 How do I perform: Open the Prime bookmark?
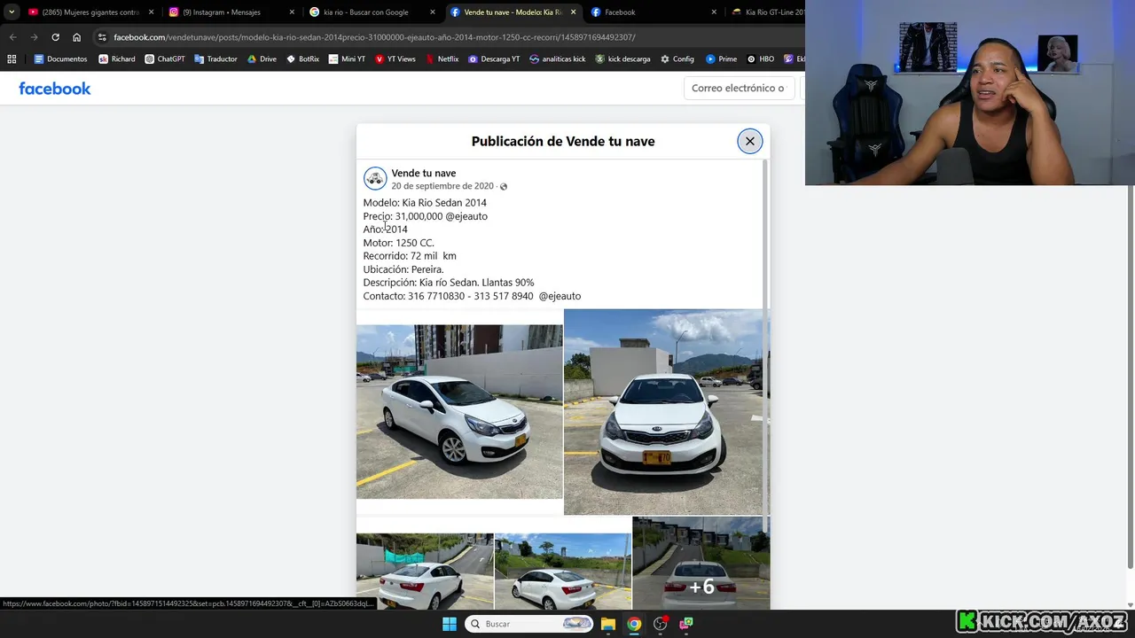pos(721,59)
